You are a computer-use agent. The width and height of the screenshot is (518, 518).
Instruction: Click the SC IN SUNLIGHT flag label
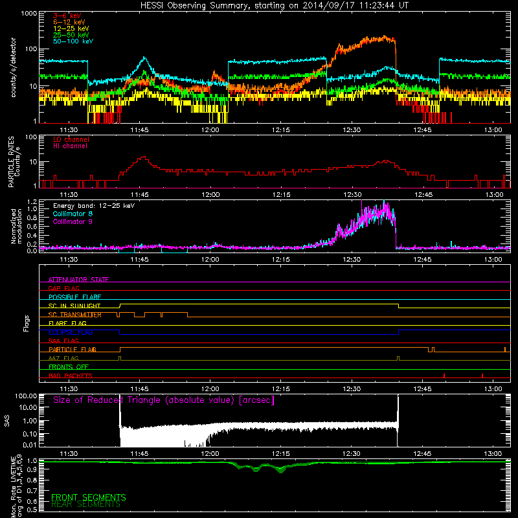(x=74, y=306)
